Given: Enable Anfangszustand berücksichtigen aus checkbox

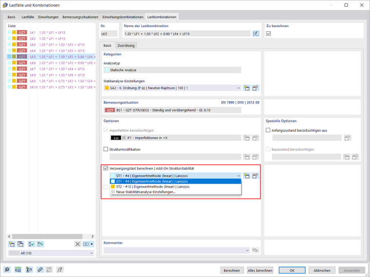Looking at the screenshot, I should click(268, 130).
